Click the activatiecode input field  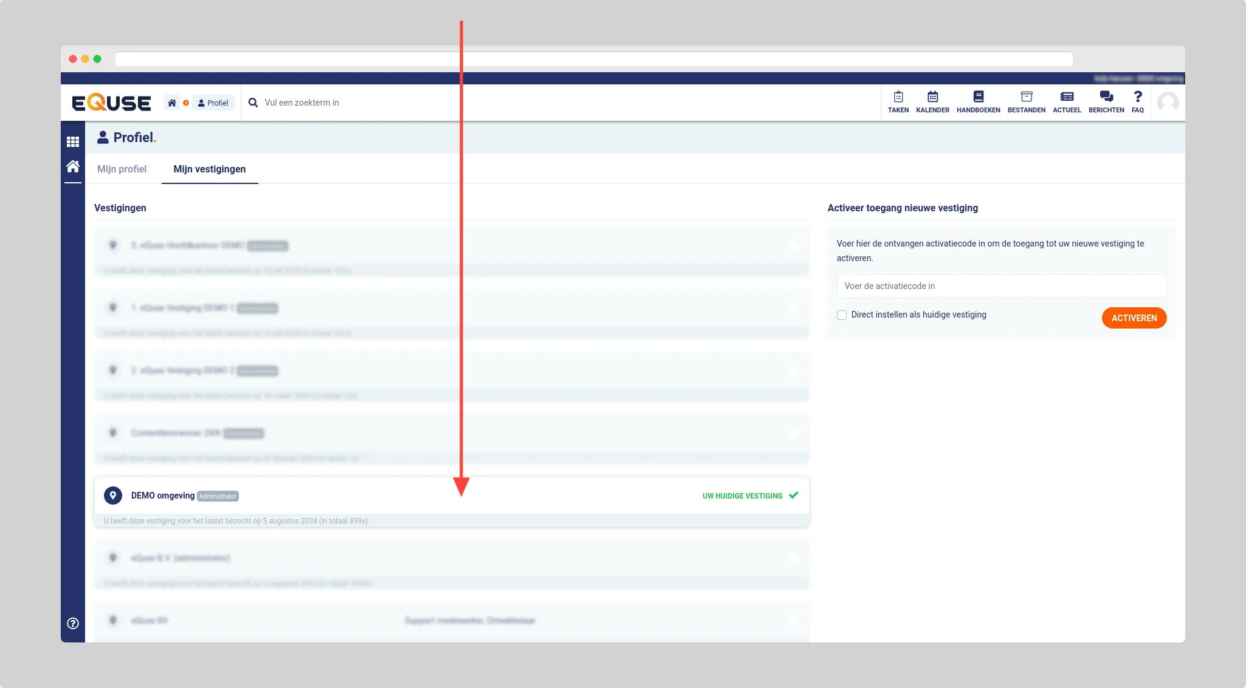(1001, 286)
